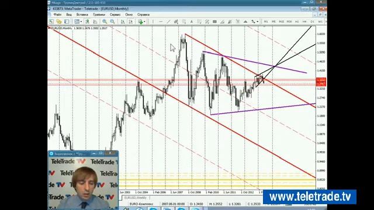
Task: Select the rectangle shape tool
Action: (214, 22)
